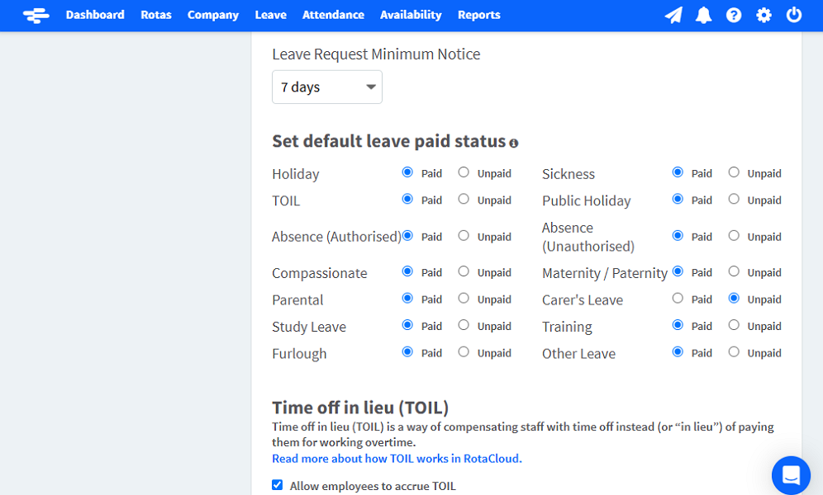Set Training to Paid

click(x=678, y=325)
